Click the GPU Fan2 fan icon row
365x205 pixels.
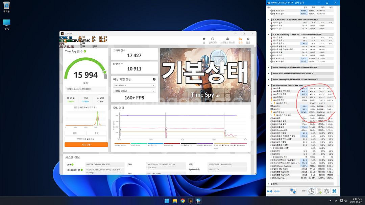[x=302, y=109]
